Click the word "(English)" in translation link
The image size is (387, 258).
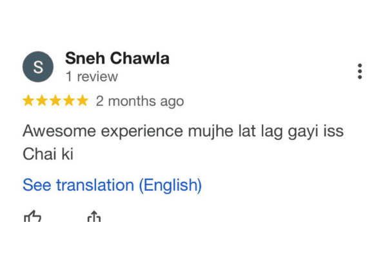point(170,186)
